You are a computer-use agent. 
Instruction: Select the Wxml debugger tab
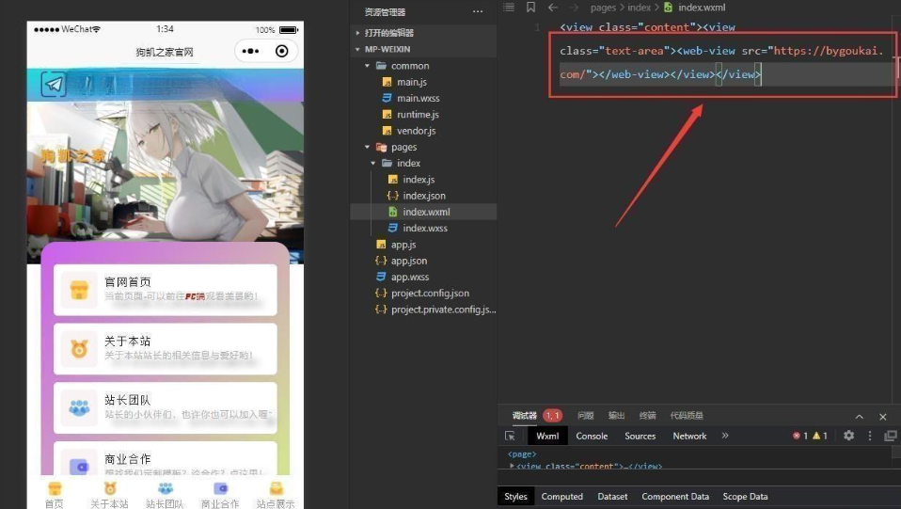[x=547, y=436]
